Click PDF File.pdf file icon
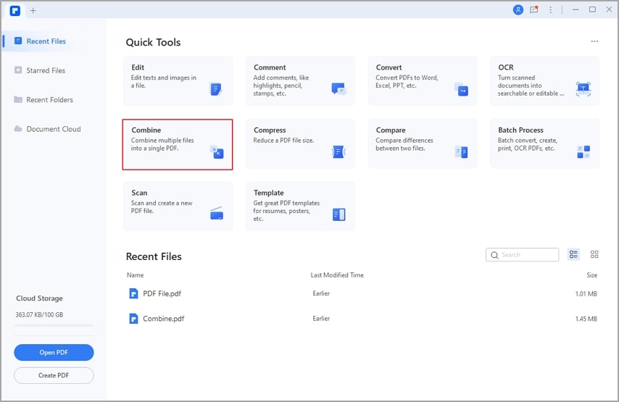Viewport: 619px width, 402px height. tap(134, 293)
